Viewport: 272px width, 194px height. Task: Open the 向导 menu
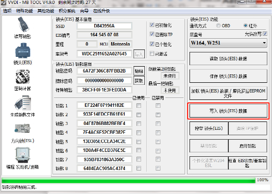coord(84,11)
